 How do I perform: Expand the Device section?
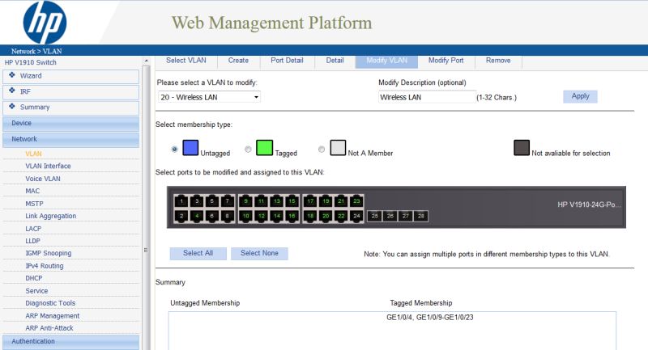point(70,123)
